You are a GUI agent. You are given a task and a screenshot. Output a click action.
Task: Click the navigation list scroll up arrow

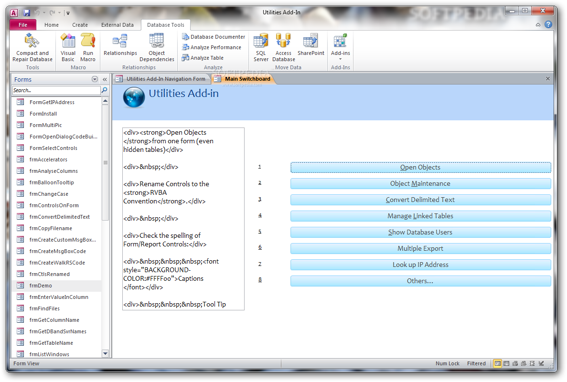[105, 101]
